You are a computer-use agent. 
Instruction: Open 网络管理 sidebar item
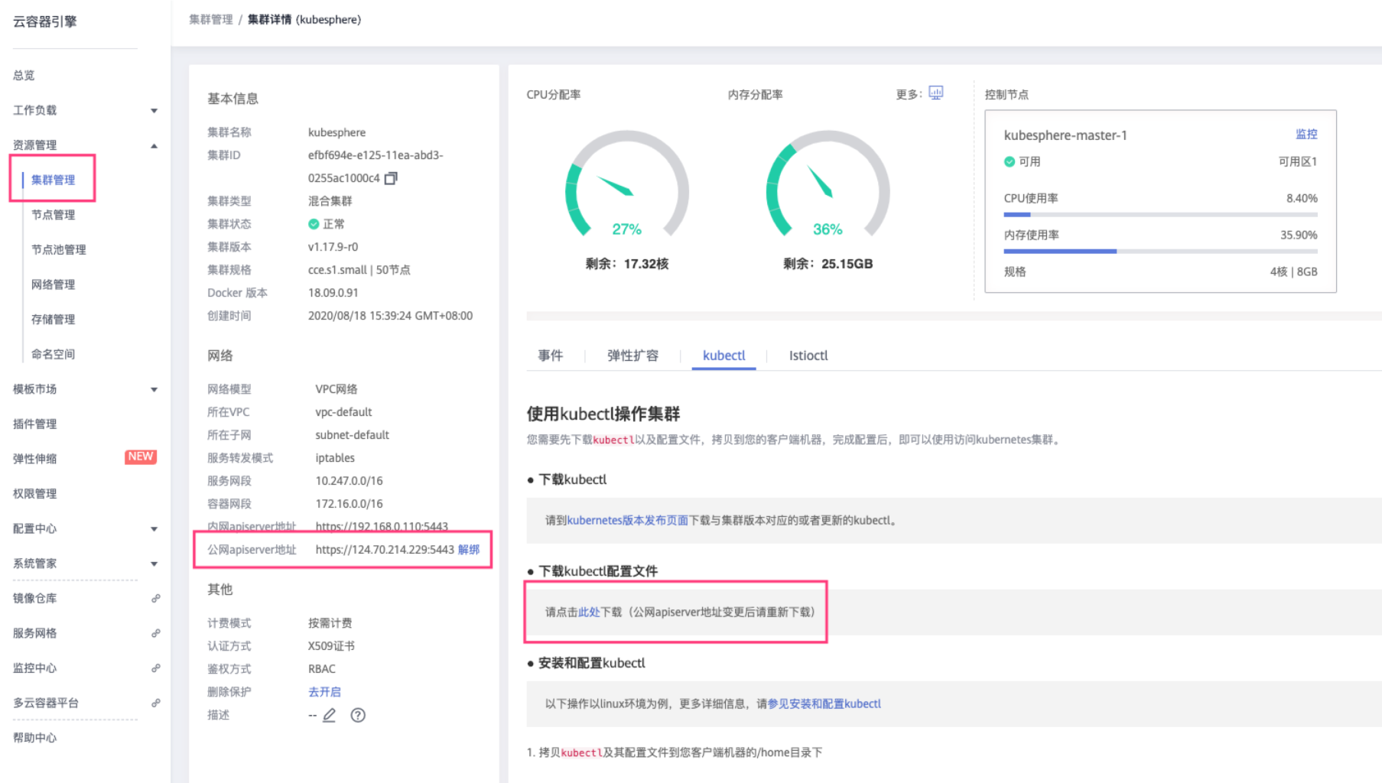point(53,284)
